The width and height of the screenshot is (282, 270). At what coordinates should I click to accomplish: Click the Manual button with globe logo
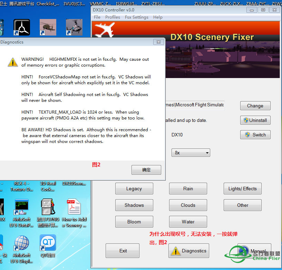point(254,251)
